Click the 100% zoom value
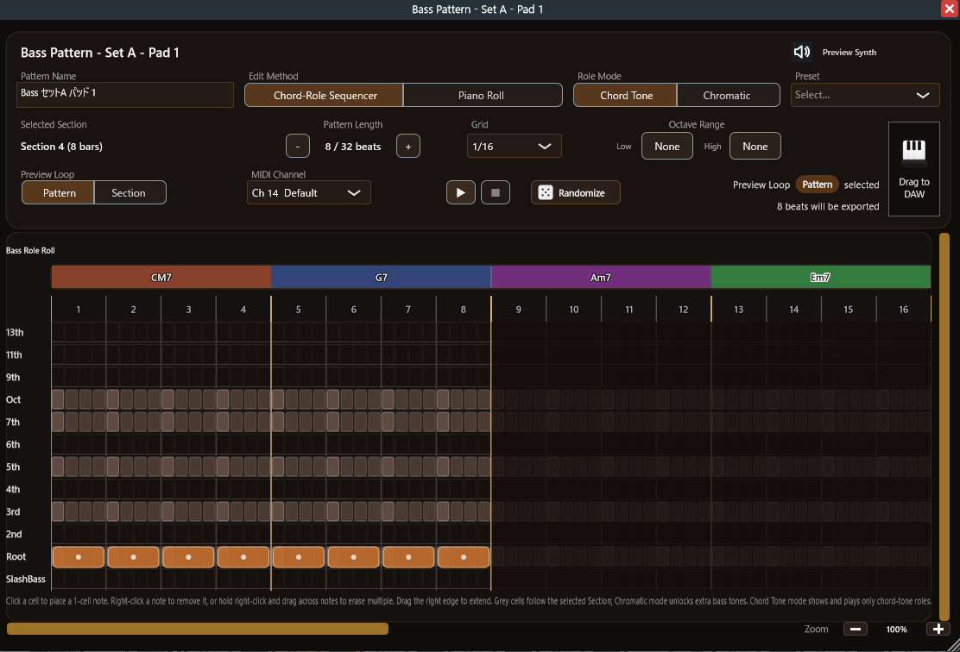The image size is (960, 652). (896, 630)
